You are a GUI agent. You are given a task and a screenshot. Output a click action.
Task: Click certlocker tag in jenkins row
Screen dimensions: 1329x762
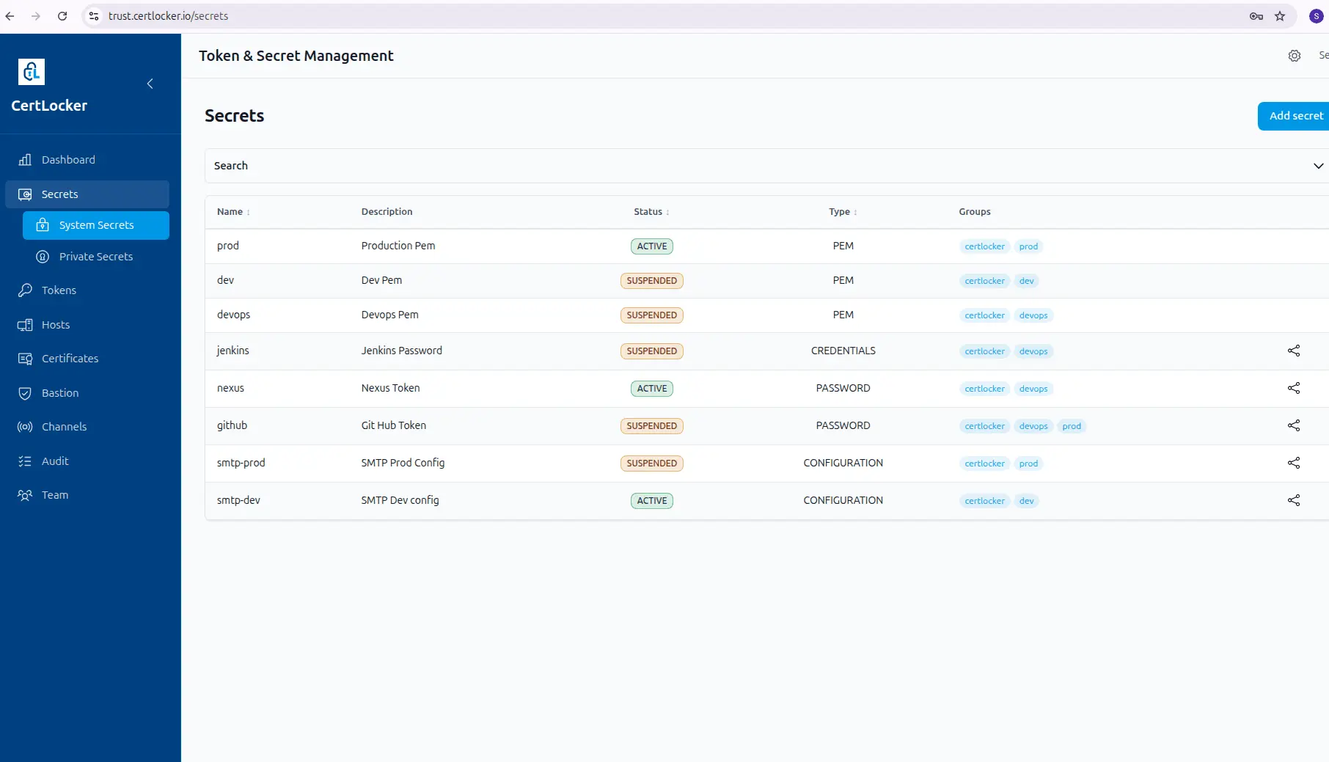[x=984, y=351]
